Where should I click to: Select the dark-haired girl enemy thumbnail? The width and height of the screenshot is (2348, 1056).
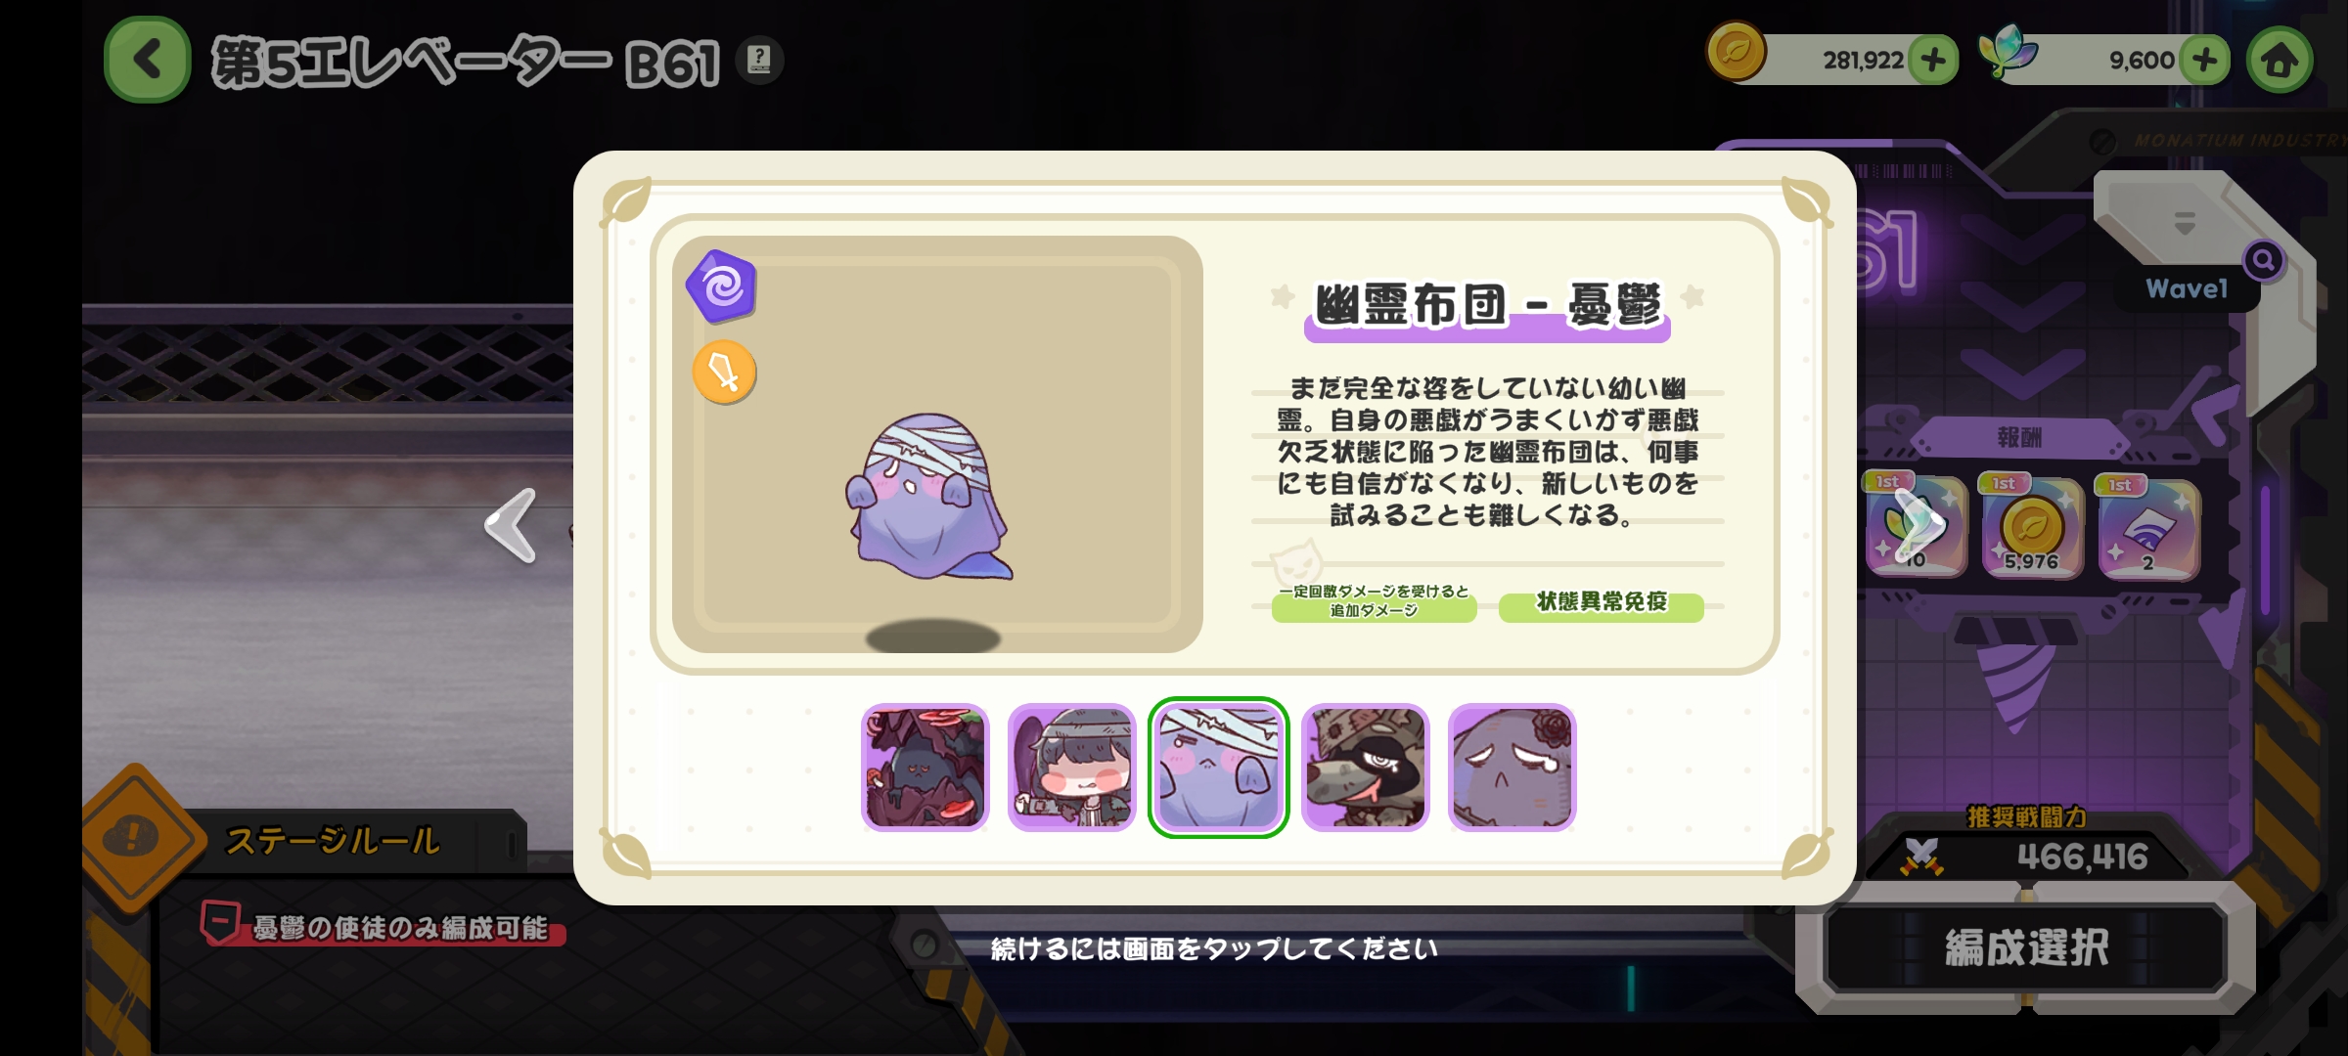coord(1071,768)
